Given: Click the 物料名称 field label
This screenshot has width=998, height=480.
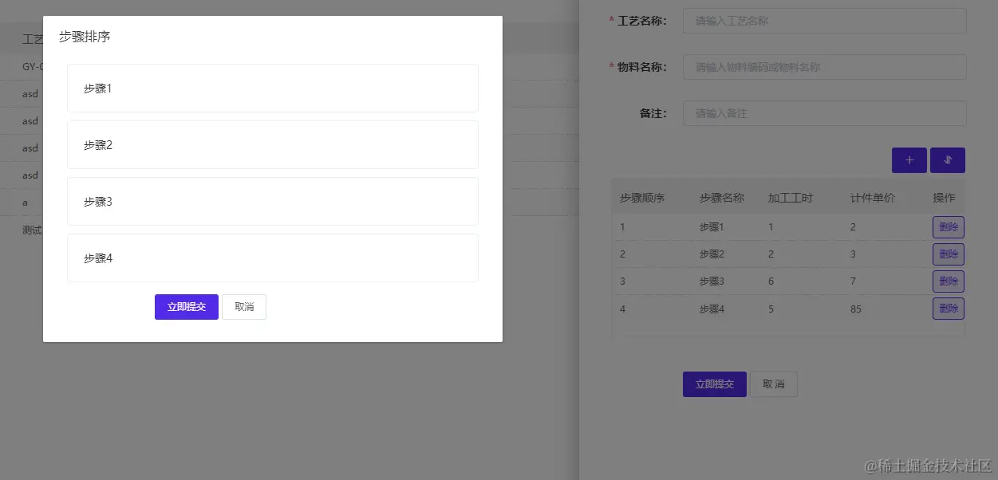Looking at the screenshot, I should click(x=641, y=67).
